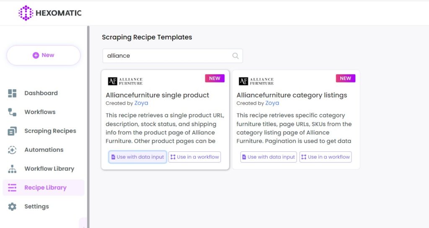Click the search magnifier icon

(x=235, y=56)
